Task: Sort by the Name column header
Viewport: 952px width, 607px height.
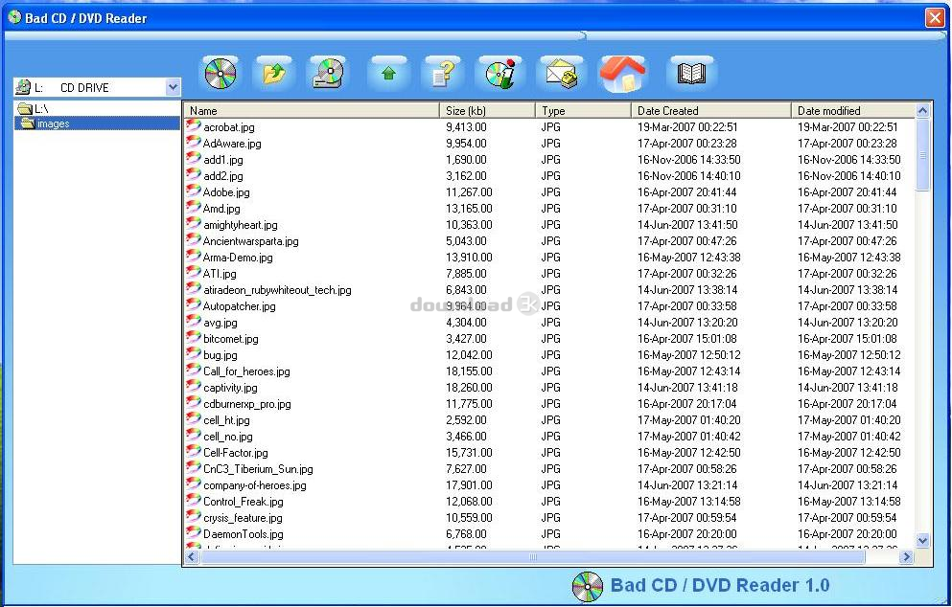Action: tap(312, 110)
